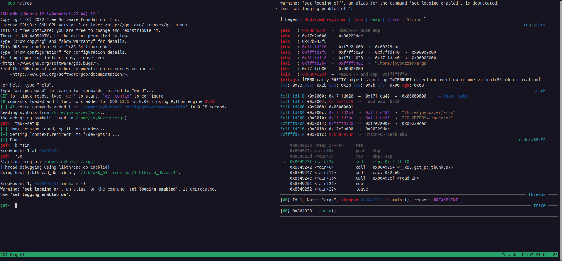Click the 'trace' section header

[x=539, y=205]
